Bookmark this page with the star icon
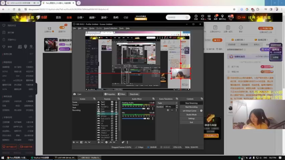The height and width of the screenshot is (160, 285). click(234, 9)
